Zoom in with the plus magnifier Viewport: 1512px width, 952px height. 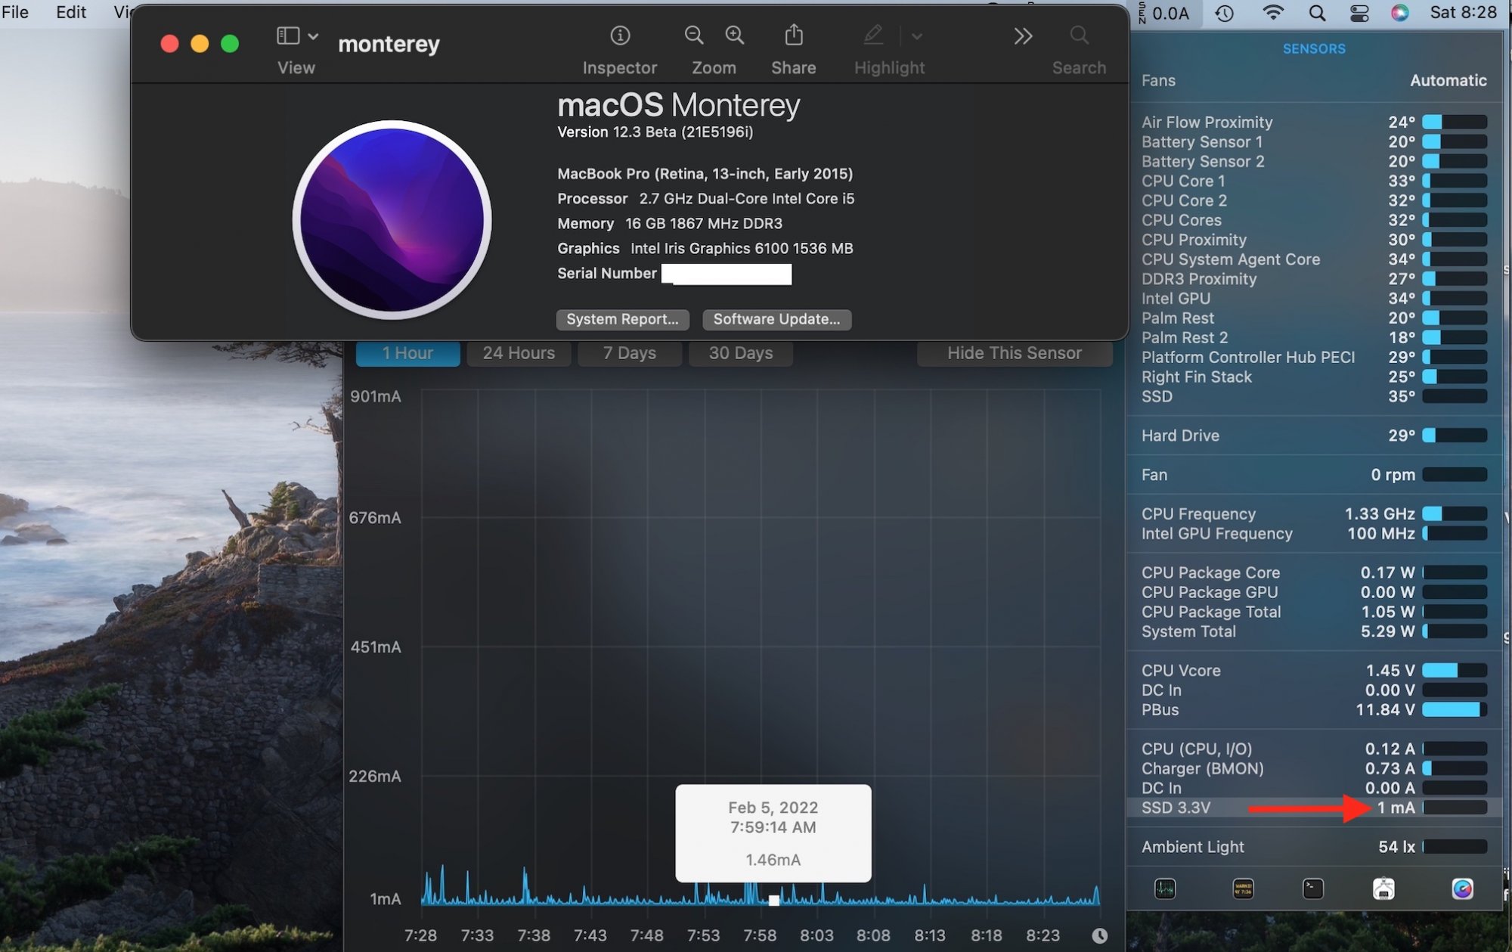(735, 36)
